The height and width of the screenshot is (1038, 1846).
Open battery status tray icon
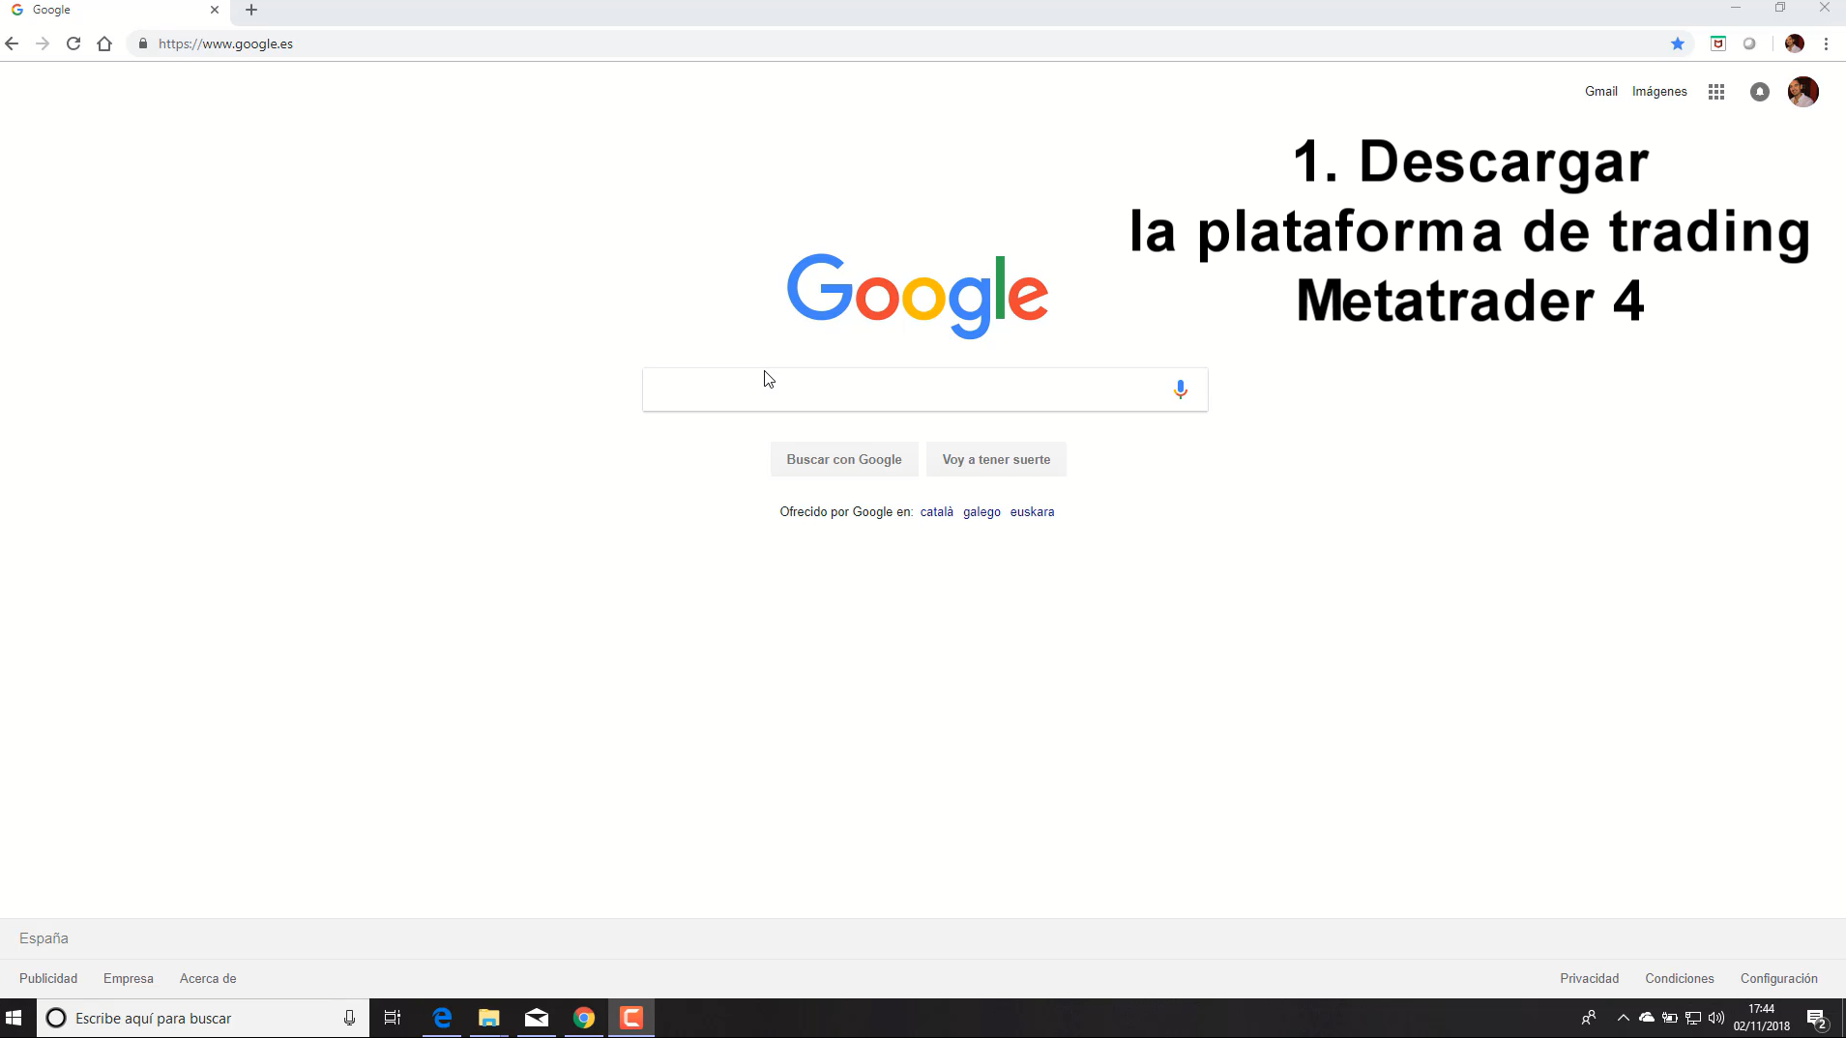[x=1670, y=1018]
